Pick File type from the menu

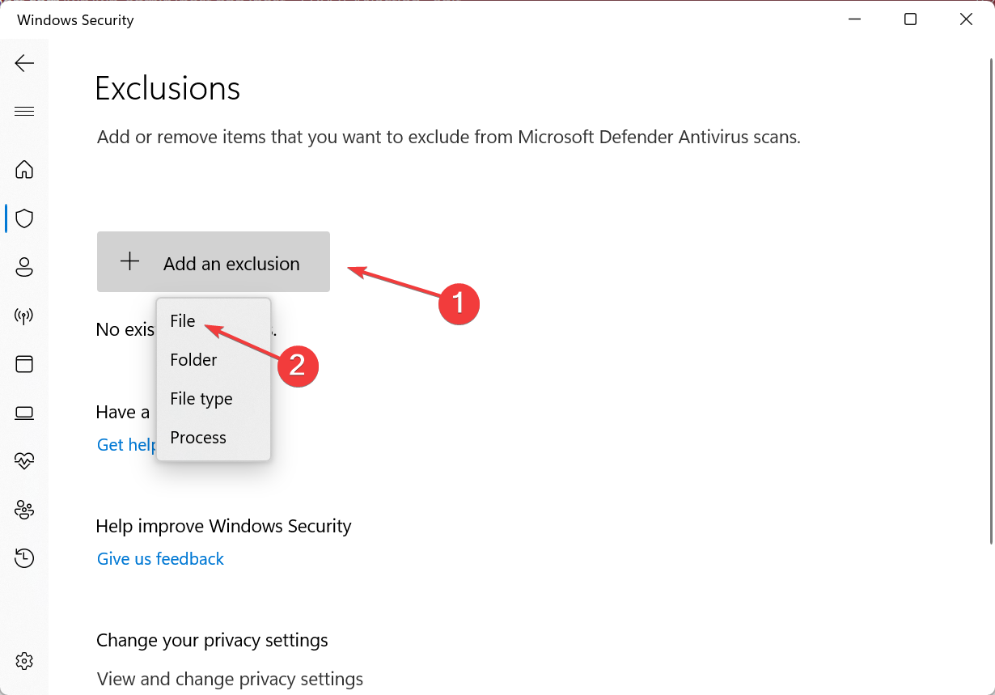(x=201, y=398)
